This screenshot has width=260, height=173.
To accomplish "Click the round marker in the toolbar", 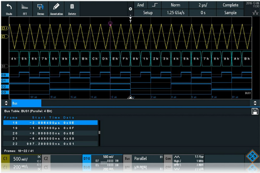I will tap(130, 9).
